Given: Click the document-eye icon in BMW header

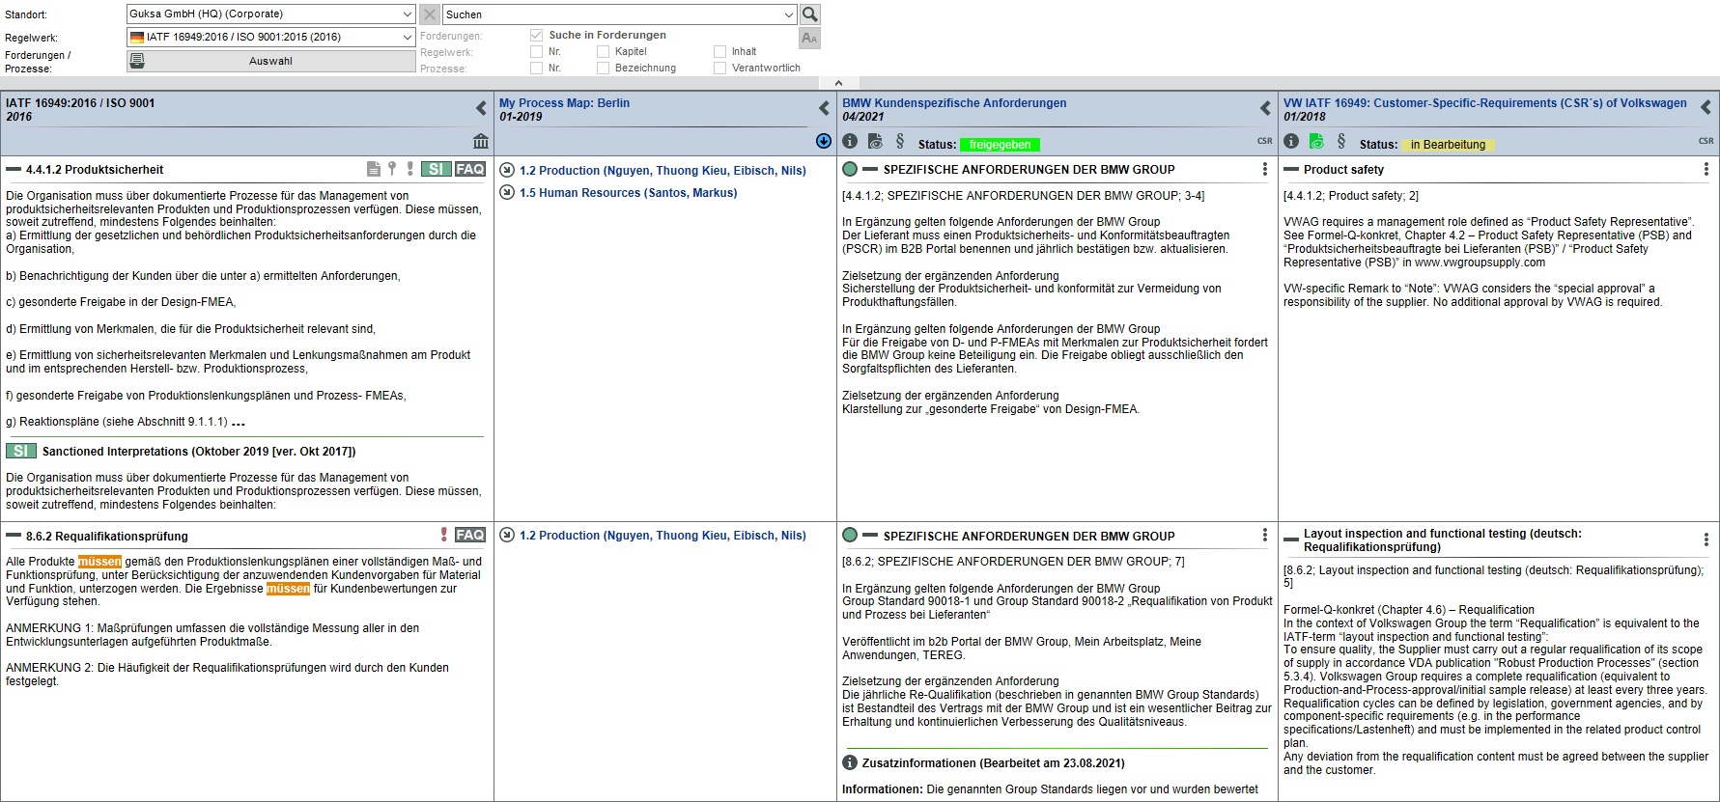Looking at the screenshot, I should point(875,141).
